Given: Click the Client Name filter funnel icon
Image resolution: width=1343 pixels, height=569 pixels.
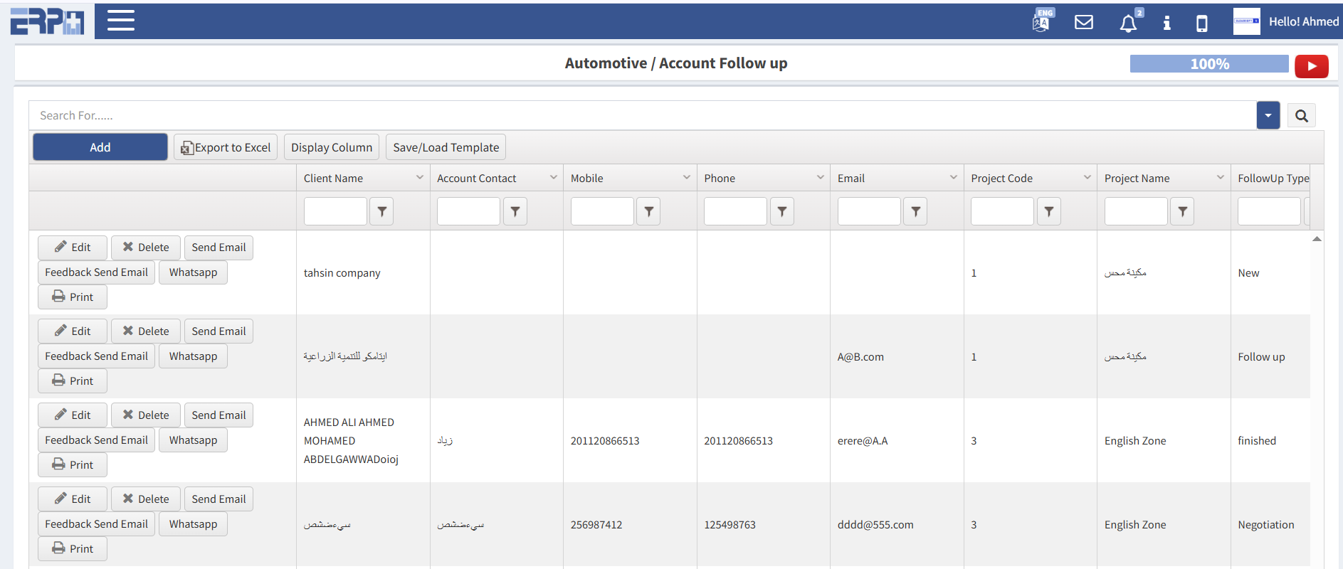Looking at the screenshot, I should (x=381, y=211).
